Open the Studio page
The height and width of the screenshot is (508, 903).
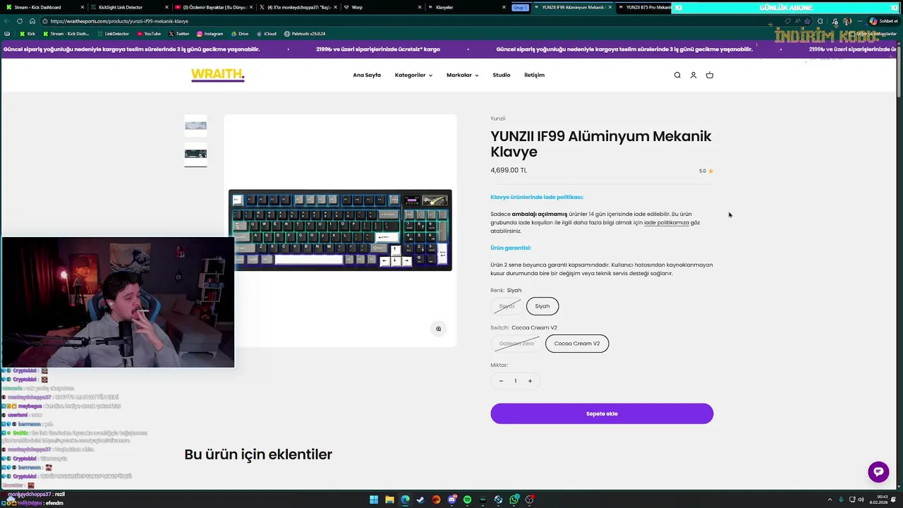click(x=502, y=75)
